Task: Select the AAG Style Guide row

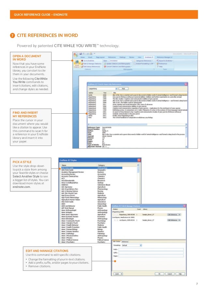Action: 92,170
